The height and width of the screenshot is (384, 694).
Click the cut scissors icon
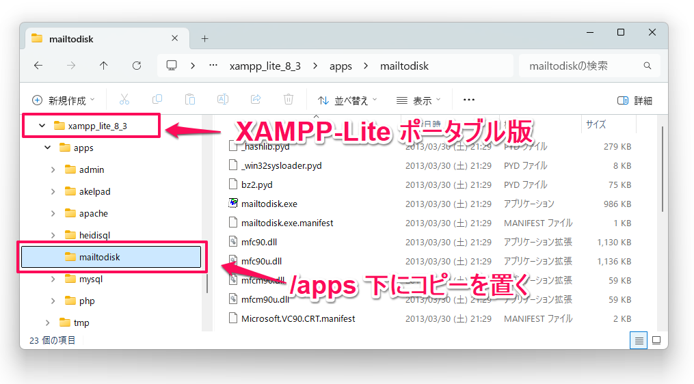[124, 100]
